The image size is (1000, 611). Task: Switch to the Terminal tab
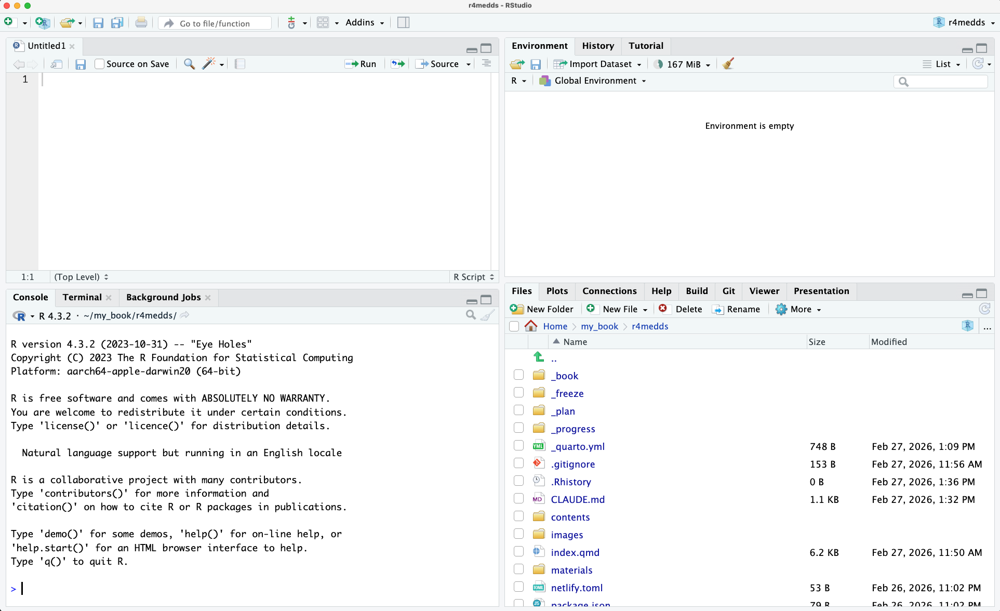pos(82,297)
